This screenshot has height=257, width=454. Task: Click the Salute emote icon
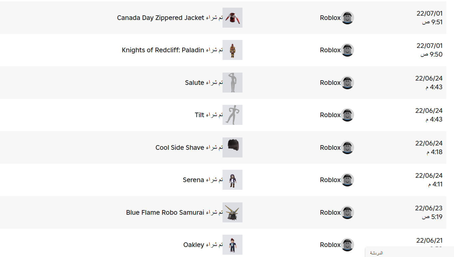[x=232, y=83]
